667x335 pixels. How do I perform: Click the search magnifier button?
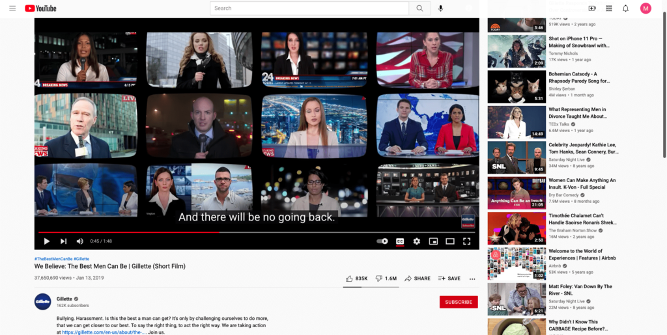[x=420, y=8]
